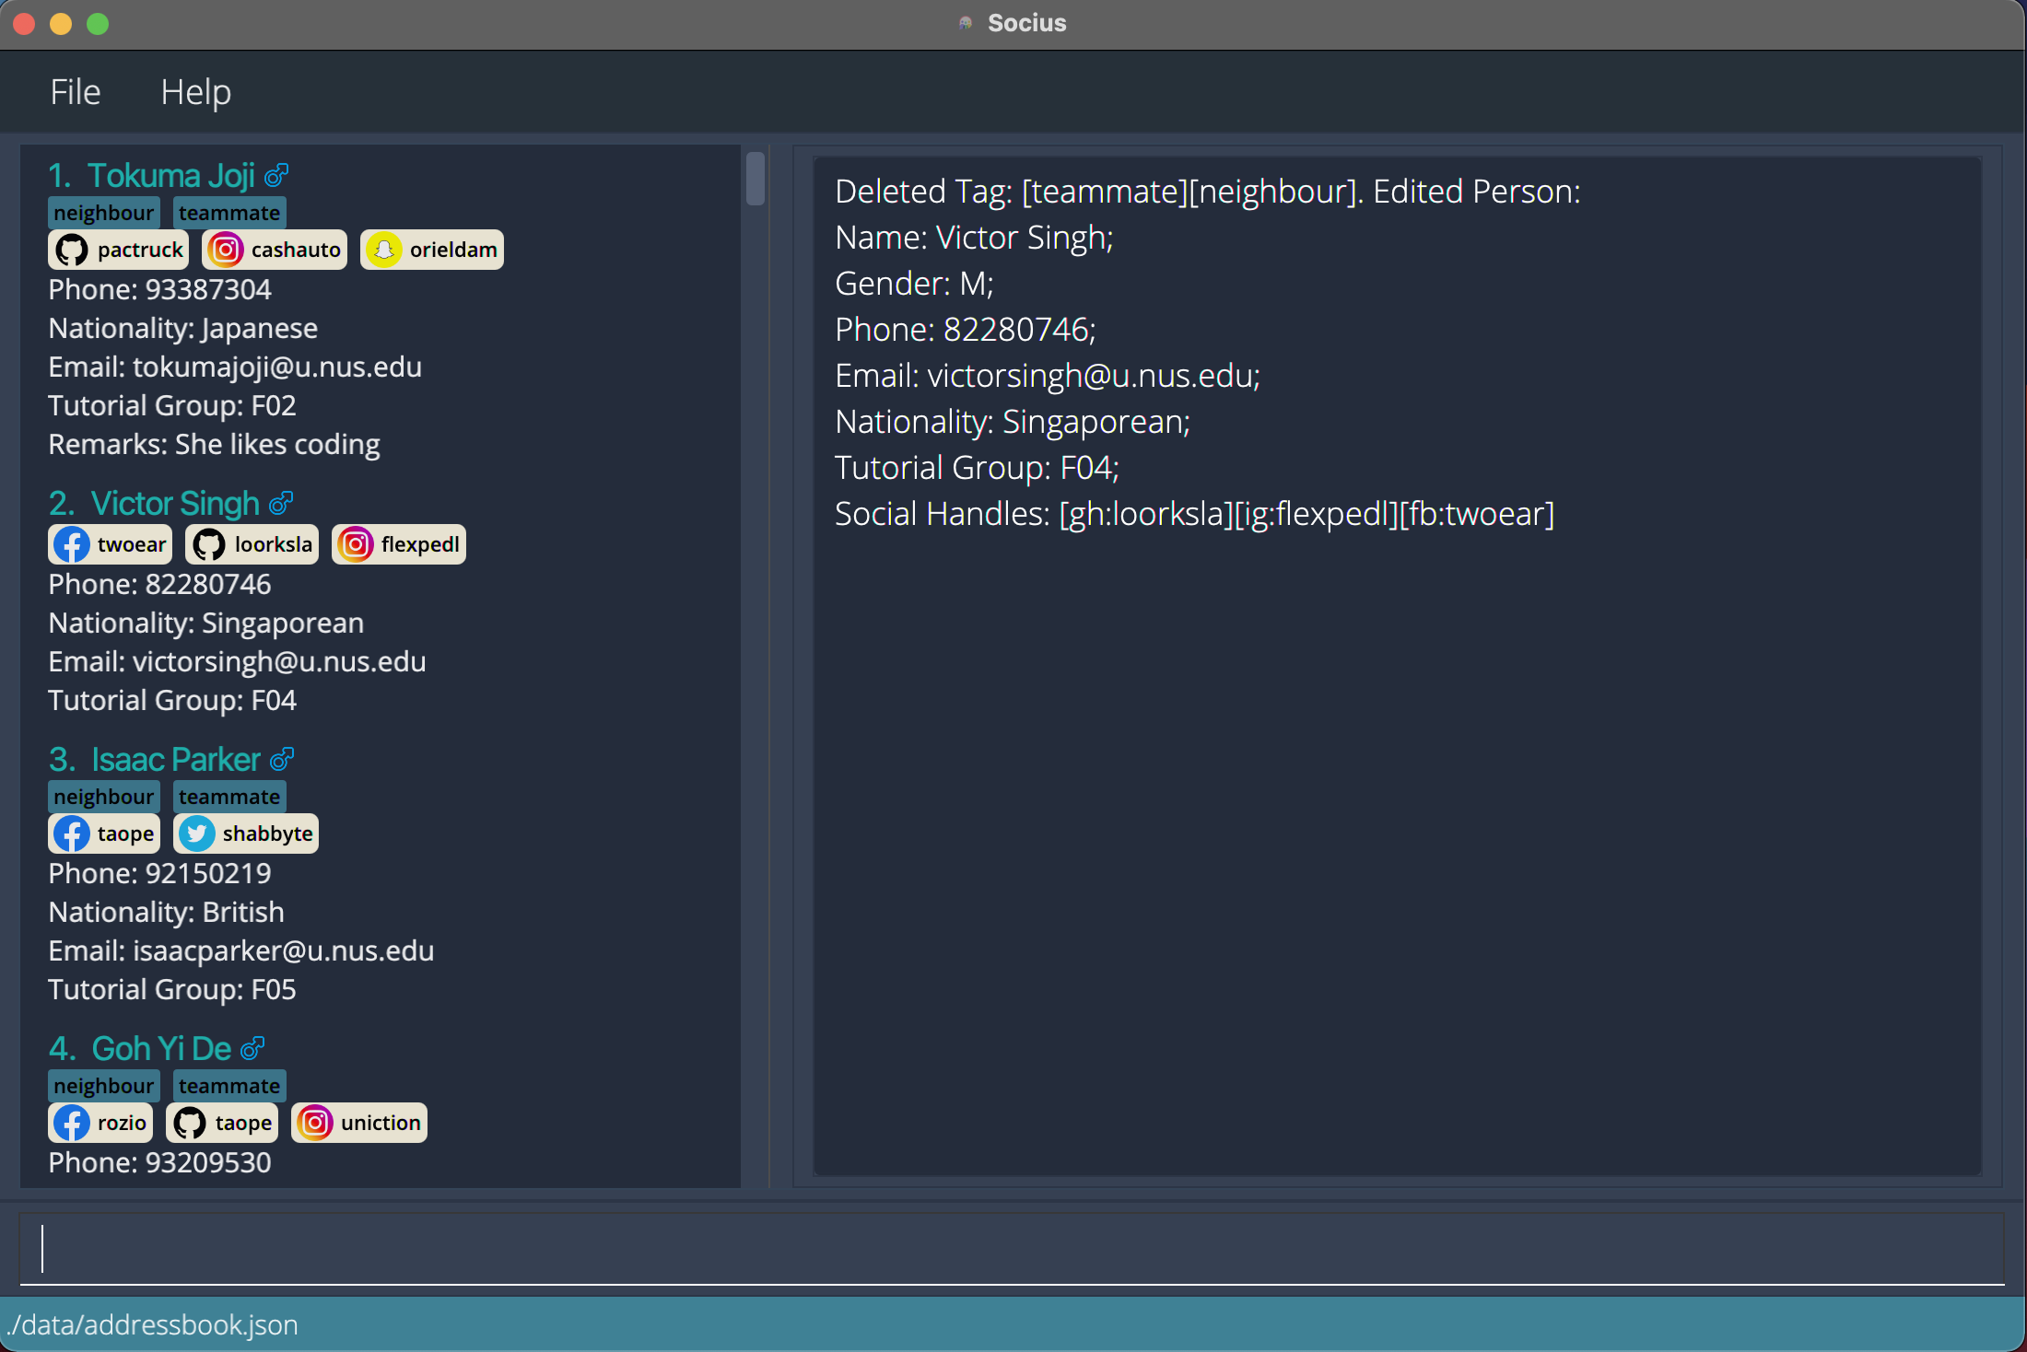Click Phone: 93387304 in contact list
Image resolution: width=2027 pixels, height=1352 pixels.
point(159,289)
